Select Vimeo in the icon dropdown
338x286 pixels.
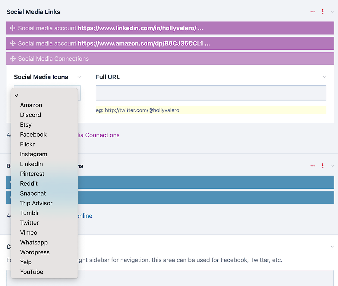(x=44, y=233)
